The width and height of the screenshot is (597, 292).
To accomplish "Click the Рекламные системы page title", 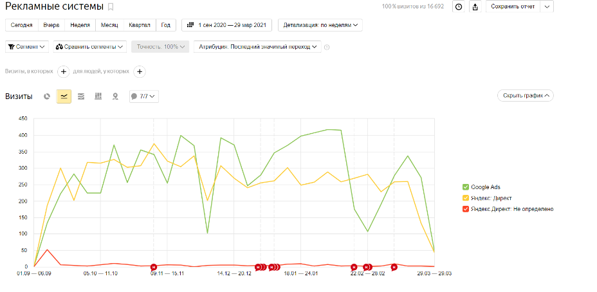I will (55, 6).
